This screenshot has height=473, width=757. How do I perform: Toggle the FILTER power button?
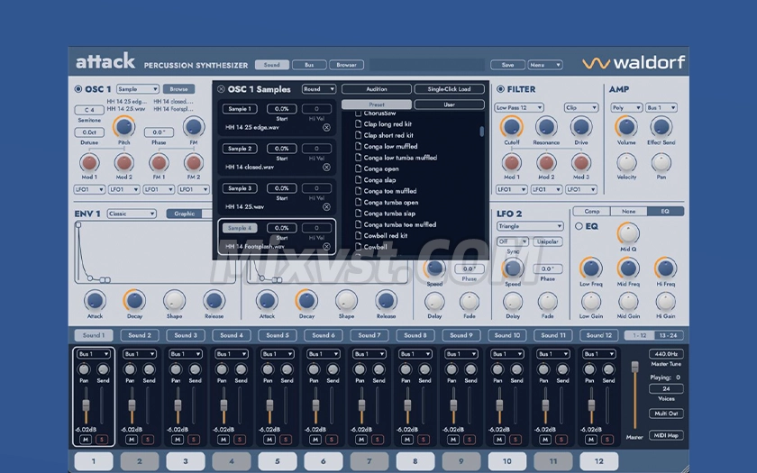(x=501, y=89)
